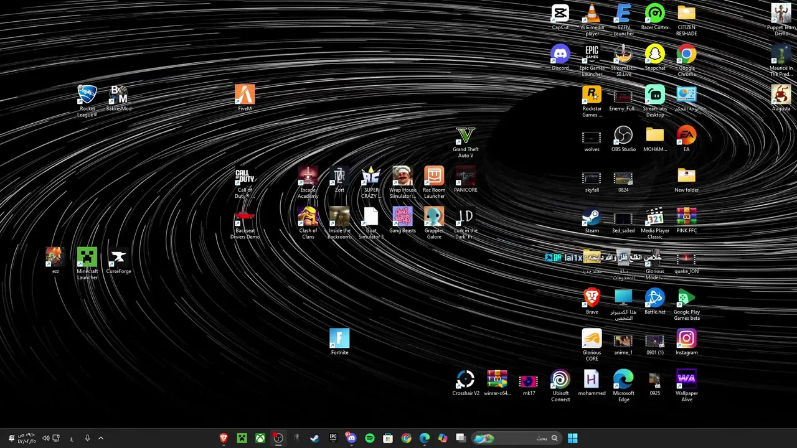Open the Battle.net desktop shortcut
The height and width of the screenshot is (448, 797).
click(x=655, y=302)
